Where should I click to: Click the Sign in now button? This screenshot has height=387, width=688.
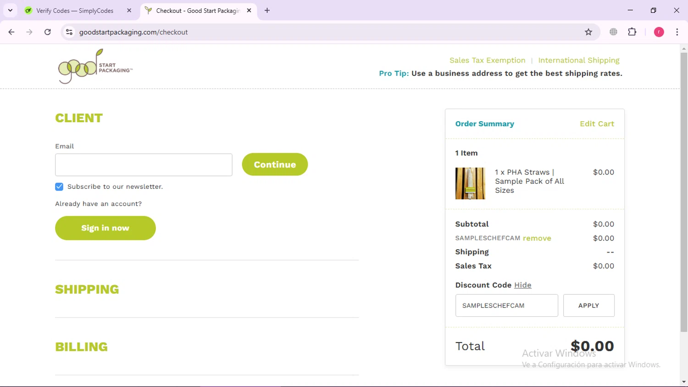pyautogui.click(x=105, y=228)
